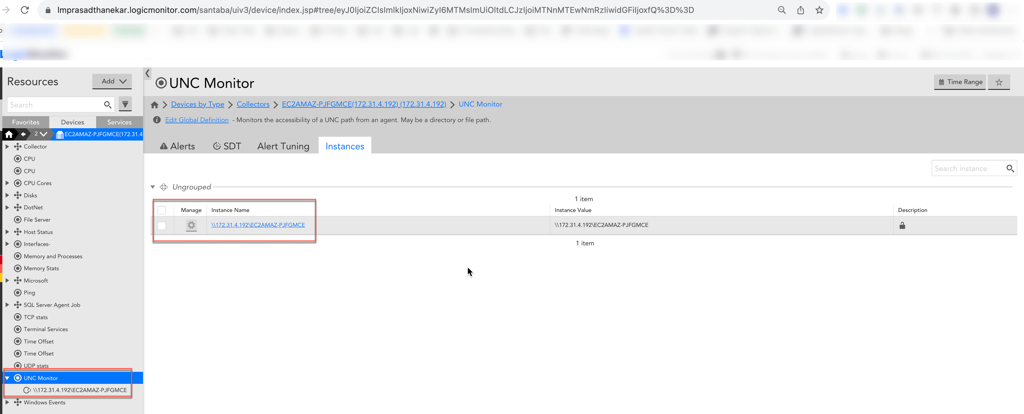Image resolution: width=1024 pixels, height=414 pixels.
Task: Open the resource filter funnel icon
Action: (125, 105)
